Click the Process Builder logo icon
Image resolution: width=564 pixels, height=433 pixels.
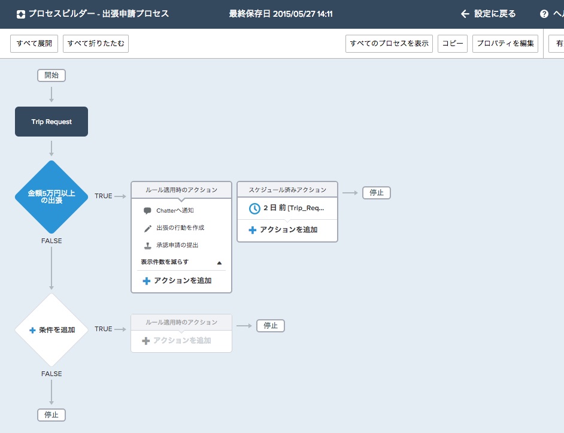coord(21,14)
